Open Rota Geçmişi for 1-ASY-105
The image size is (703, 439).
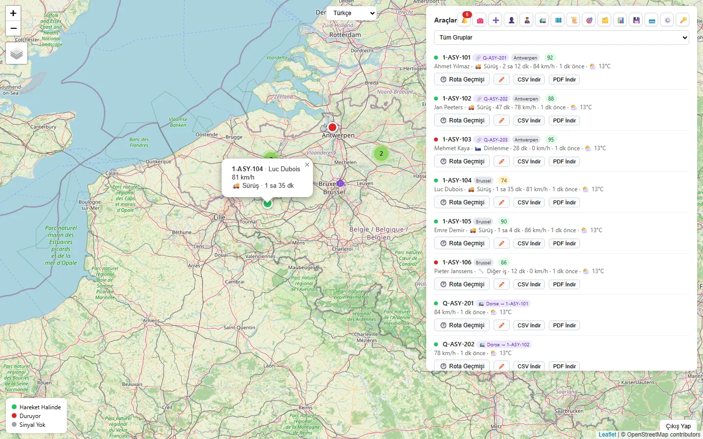coord(462,243)
